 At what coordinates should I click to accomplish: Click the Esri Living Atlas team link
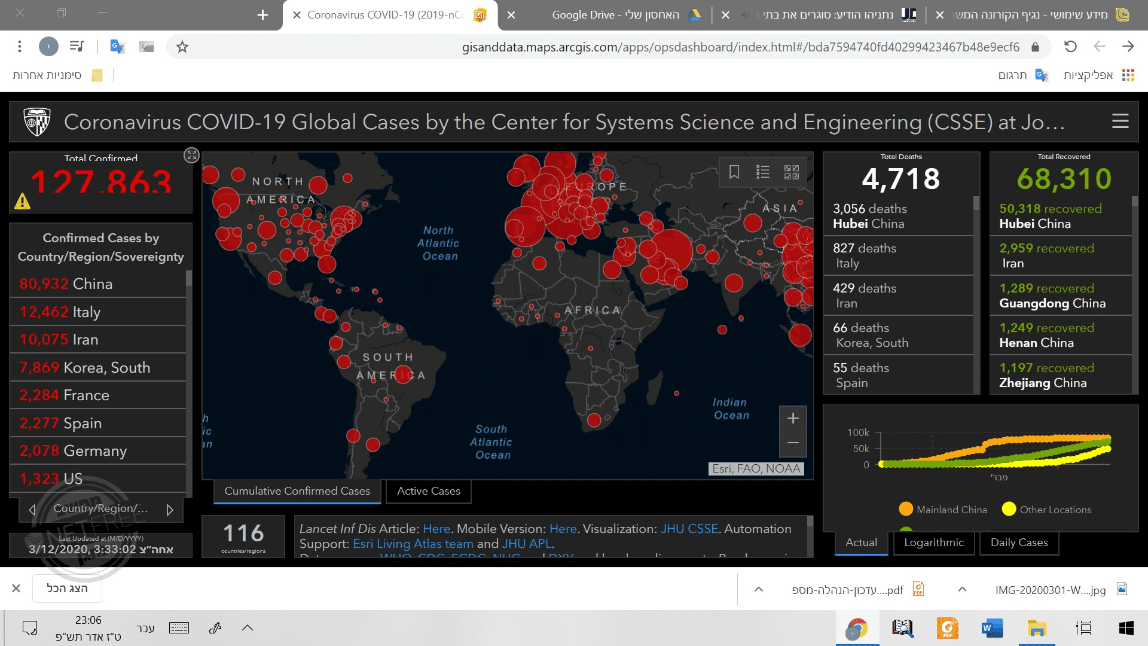point(413,544)
